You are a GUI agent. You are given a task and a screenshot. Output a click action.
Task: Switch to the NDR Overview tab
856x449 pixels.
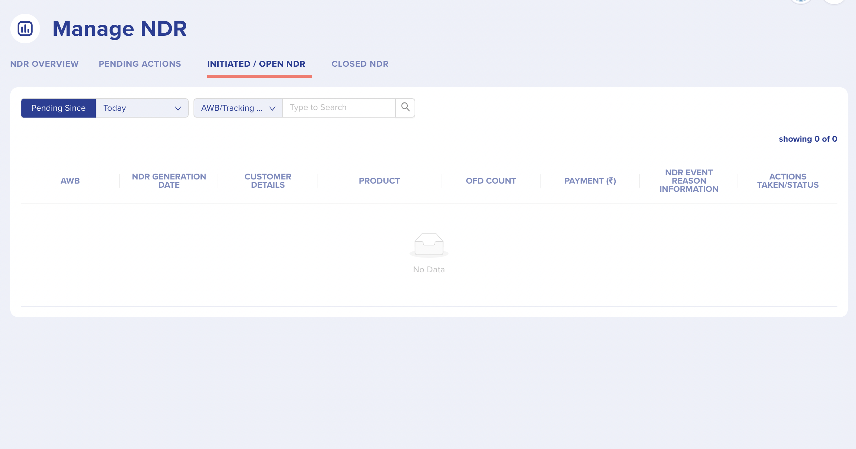(44, 64)
